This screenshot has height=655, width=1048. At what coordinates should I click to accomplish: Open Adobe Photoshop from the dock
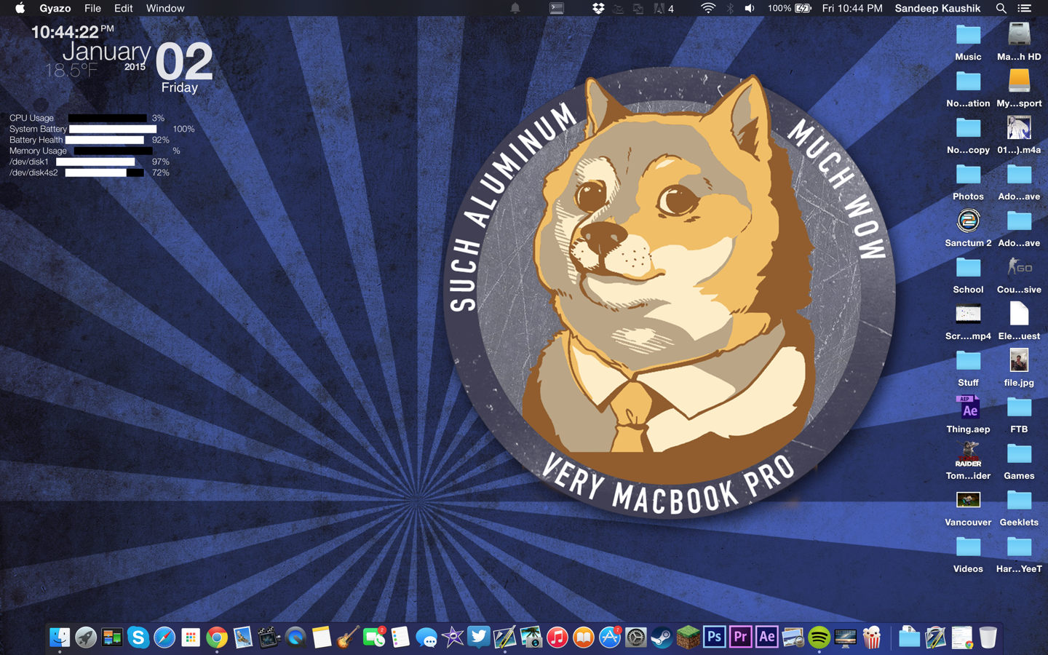(x=715, y=638)
